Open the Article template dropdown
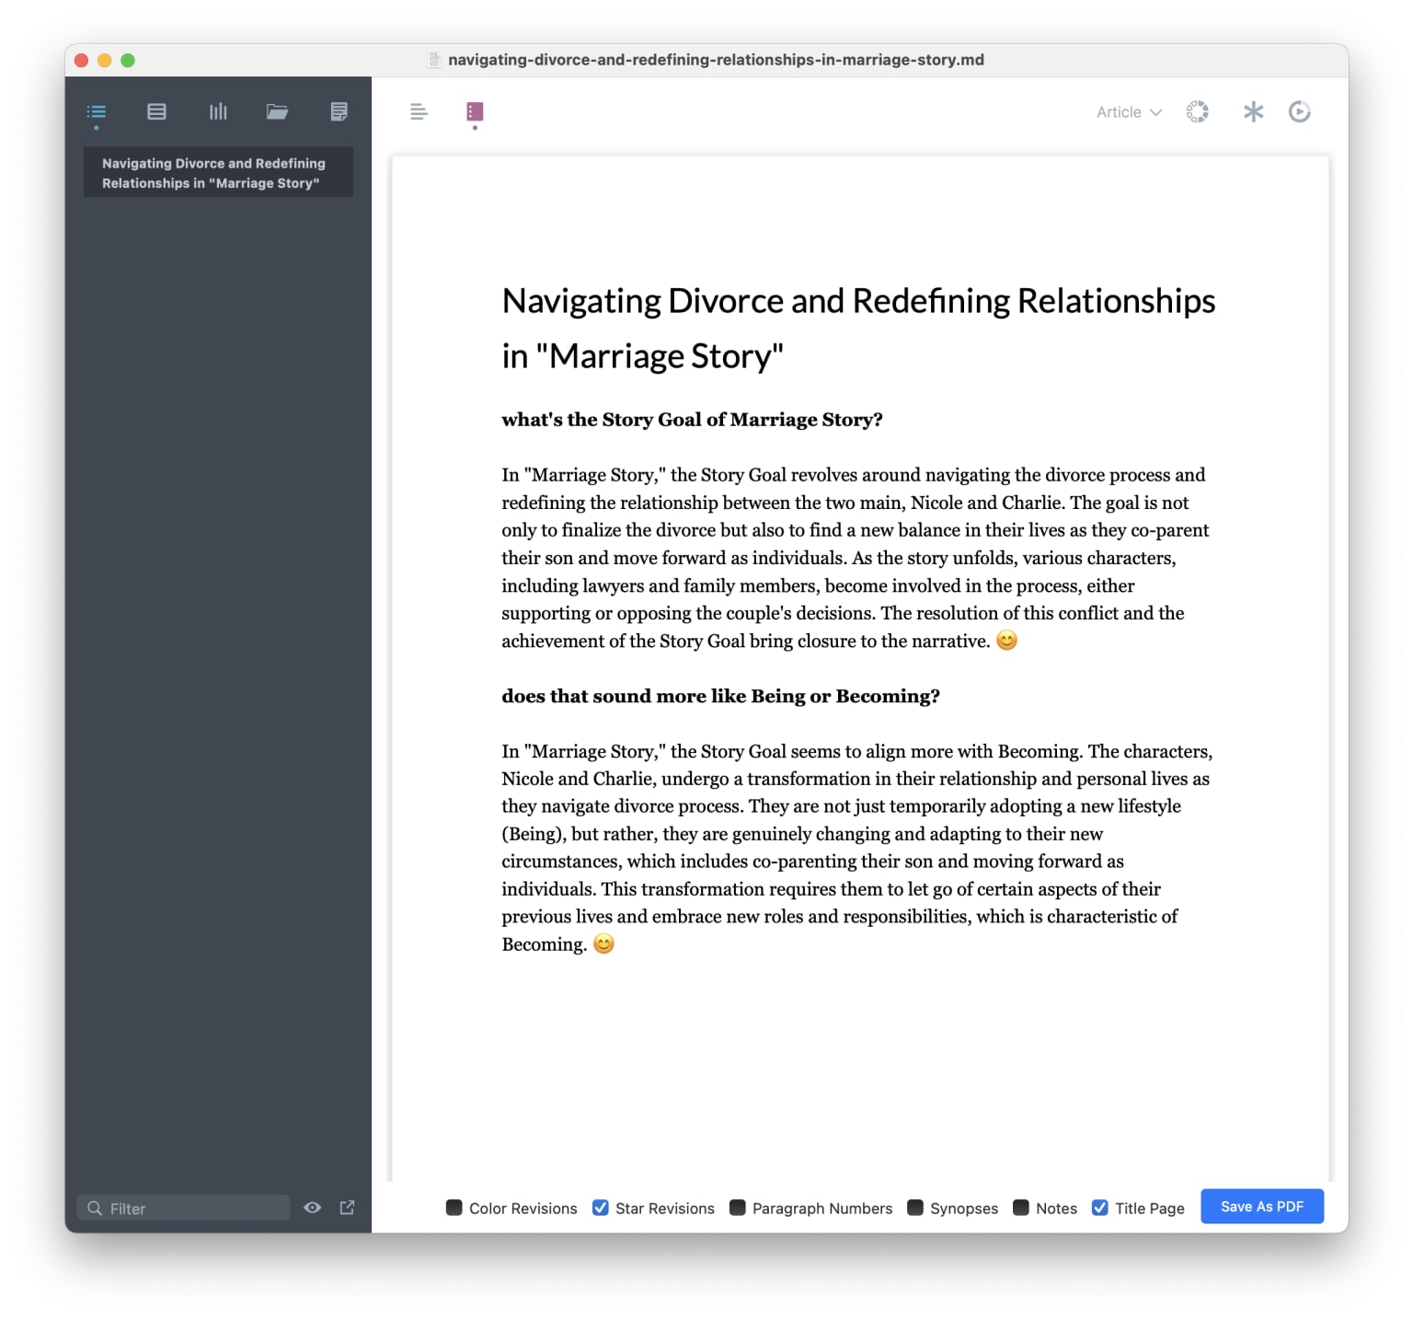The height and width of the screenshot is (1319, 1413). 1129,112
